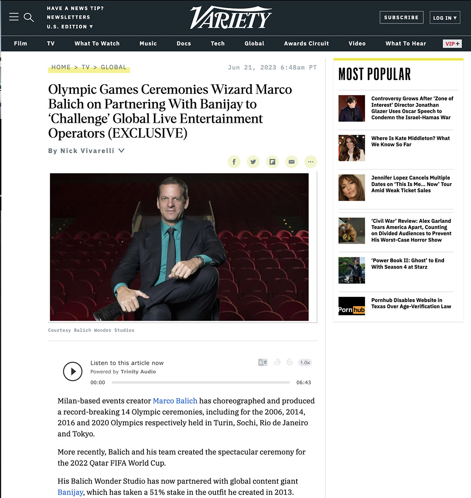471x498 pixels.
Task: Open the hamburger menu icon
Action: click(14, 17)
